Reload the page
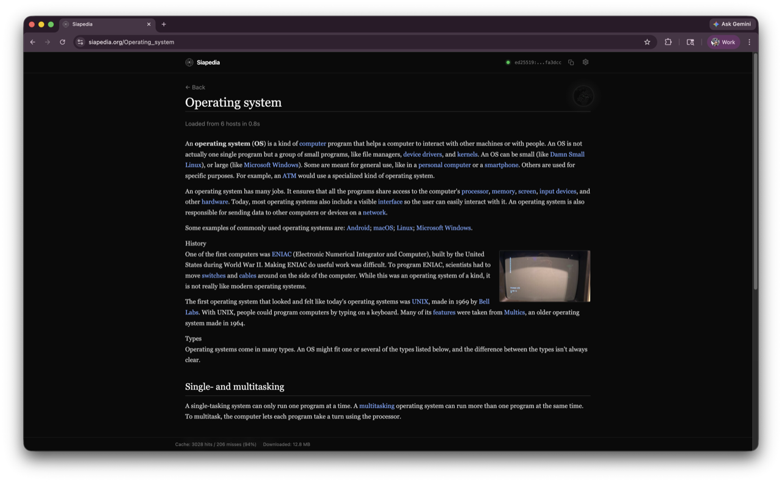Screen dimensions: 782x482 [x=62, y=42]
